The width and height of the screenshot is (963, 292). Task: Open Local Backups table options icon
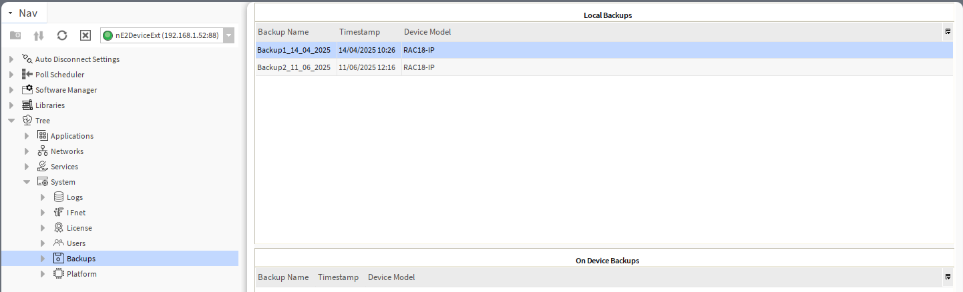[948, 32]
